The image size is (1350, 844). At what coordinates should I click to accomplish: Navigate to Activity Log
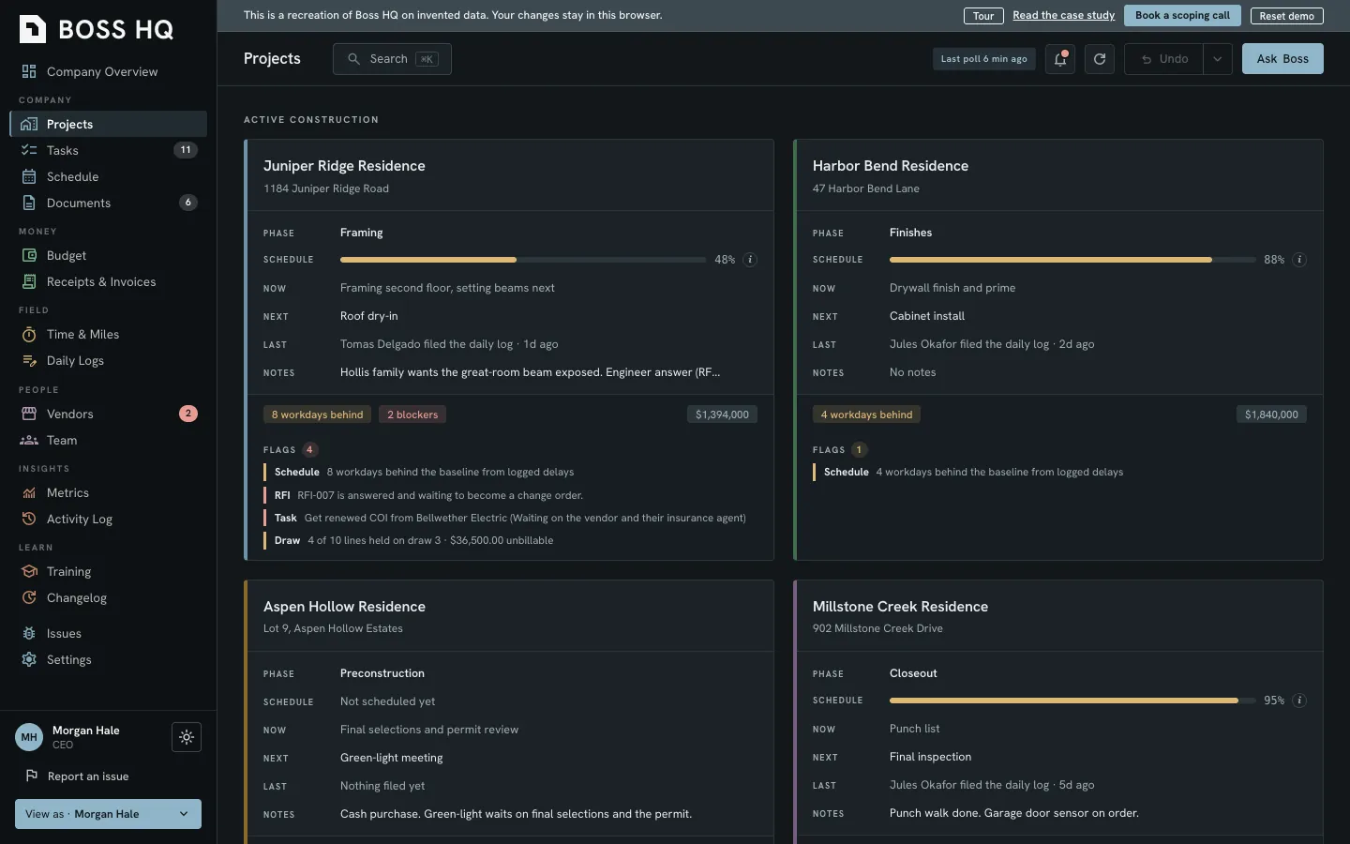[108, 519]
